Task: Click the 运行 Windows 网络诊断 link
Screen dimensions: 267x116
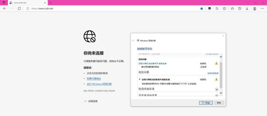Action: click(x=99, y=84)
